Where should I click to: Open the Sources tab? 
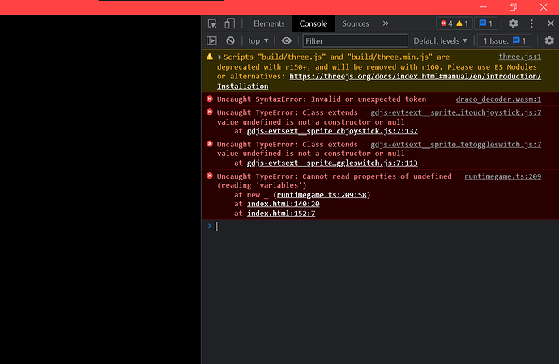click(x=356, y=23)
